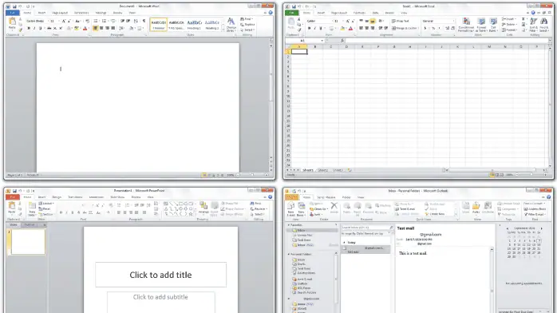Screen dimensions: 557x313
Task: Collapse the Favorites group in Outlook
Action: 288,225
